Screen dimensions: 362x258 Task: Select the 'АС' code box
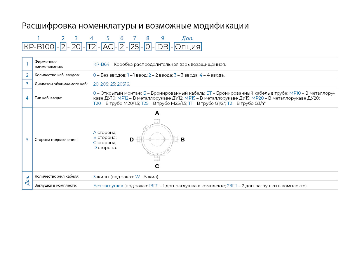point(108,47)
